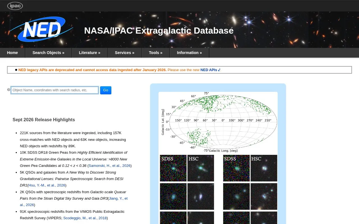
Task: Click the legacy APIs deprecated warning text
Action: (x=93, y=70)
